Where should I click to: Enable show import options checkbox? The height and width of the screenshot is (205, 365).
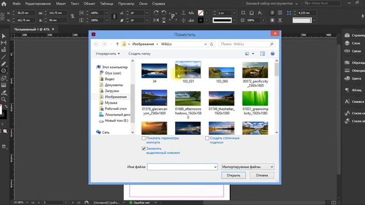tap(144, 138)
